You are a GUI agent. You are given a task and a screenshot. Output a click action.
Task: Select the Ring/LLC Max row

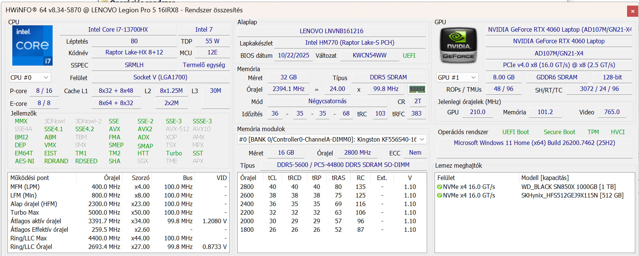coord(119,238)
